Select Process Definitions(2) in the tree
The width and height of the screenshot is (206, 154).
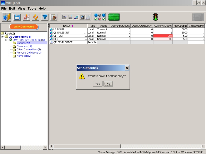point(29,53)
